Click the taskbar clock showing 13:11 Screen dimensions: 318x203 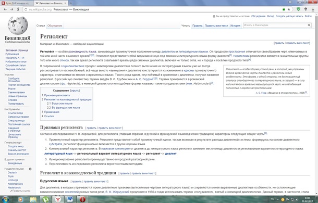(308, 199)
